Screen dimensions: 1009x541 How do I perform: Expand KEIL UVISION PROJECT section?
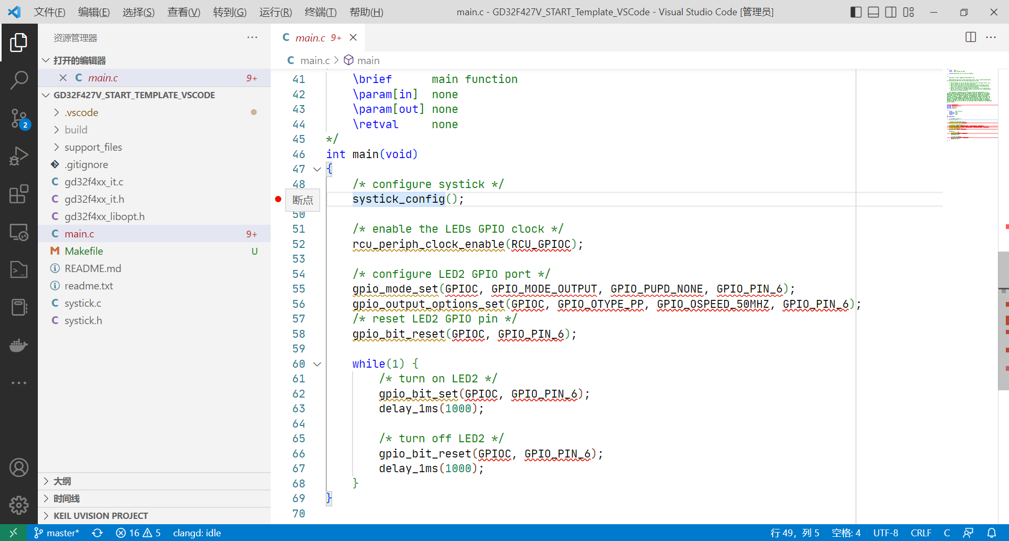[x=155, y=516]
